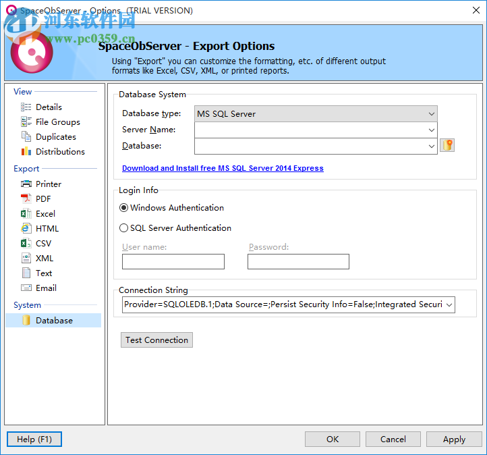Screen dimensions: 487x455
Task: Expand the Connection String dropdown arrow
Action: coord(449,305)
